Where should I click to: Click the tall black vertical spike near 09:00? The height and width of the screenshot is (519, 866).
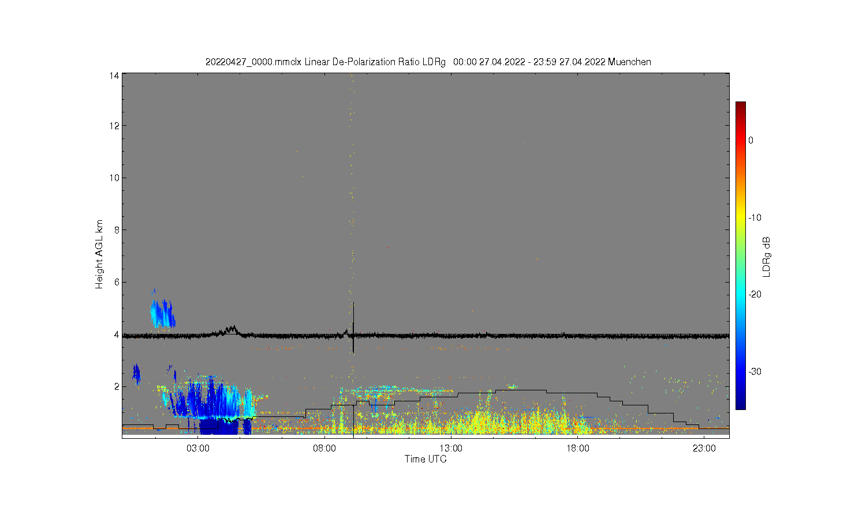pos(353,328)
